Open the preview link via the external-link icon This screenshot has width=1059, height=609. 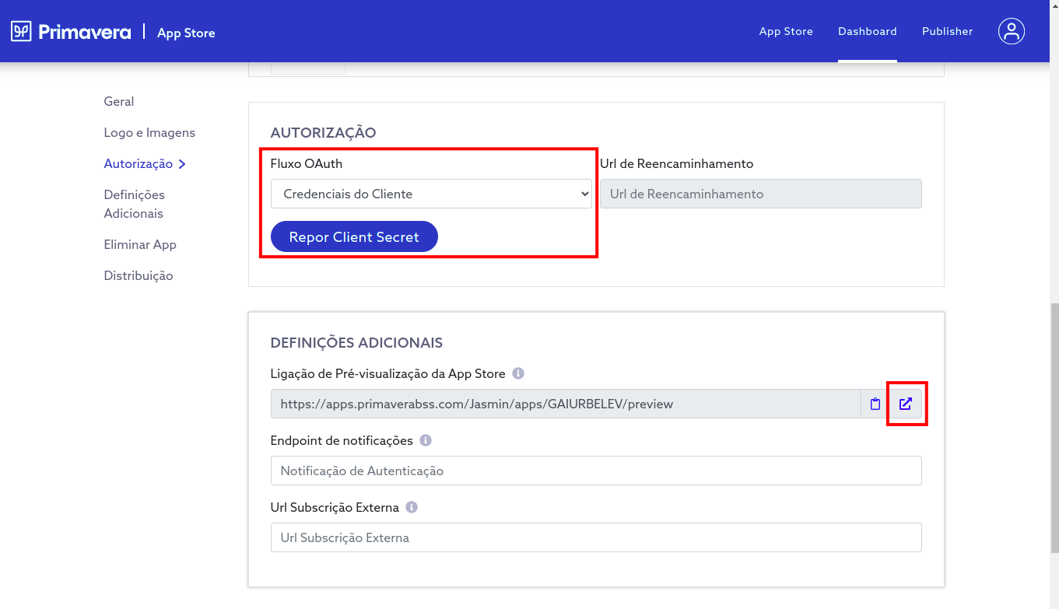click(x=906, y=404)
